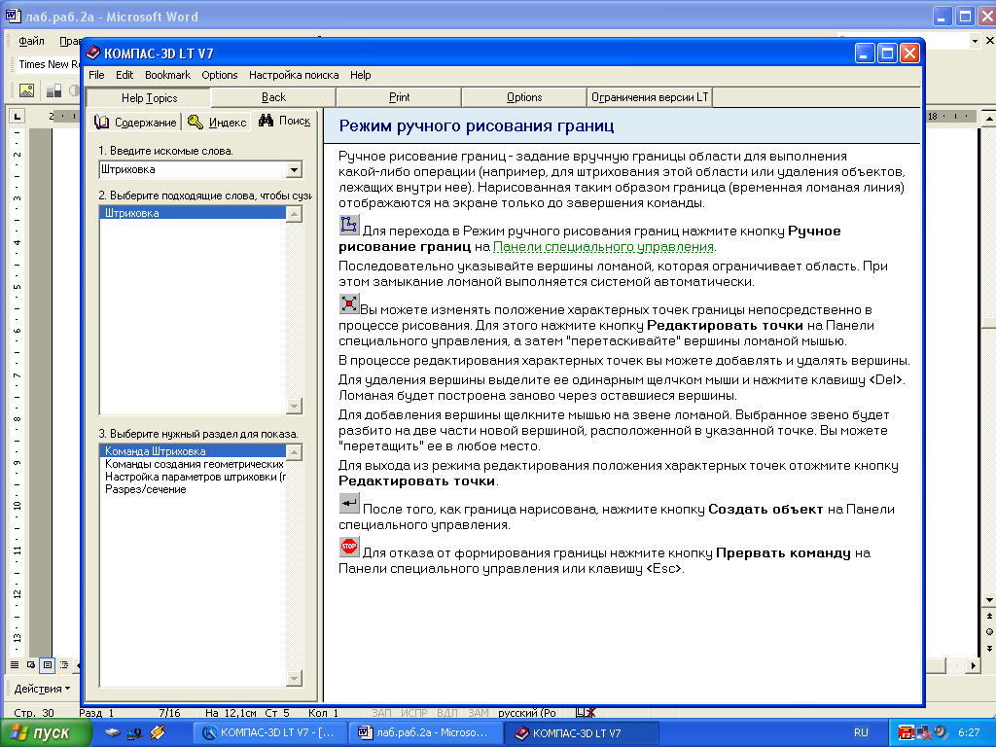Click Word's Previous Page double-arrow button

[989, 616]
